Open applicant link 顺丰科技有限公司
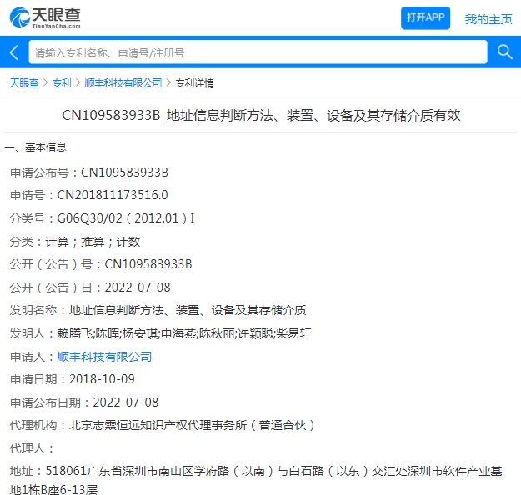 (x=104, y=357)
